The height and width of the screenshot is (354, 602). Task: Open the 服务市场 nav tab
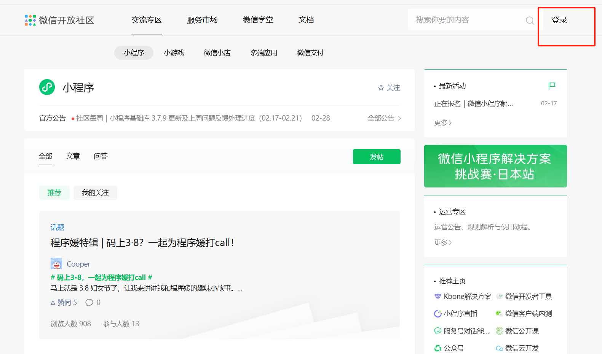[x=202, y=20]
